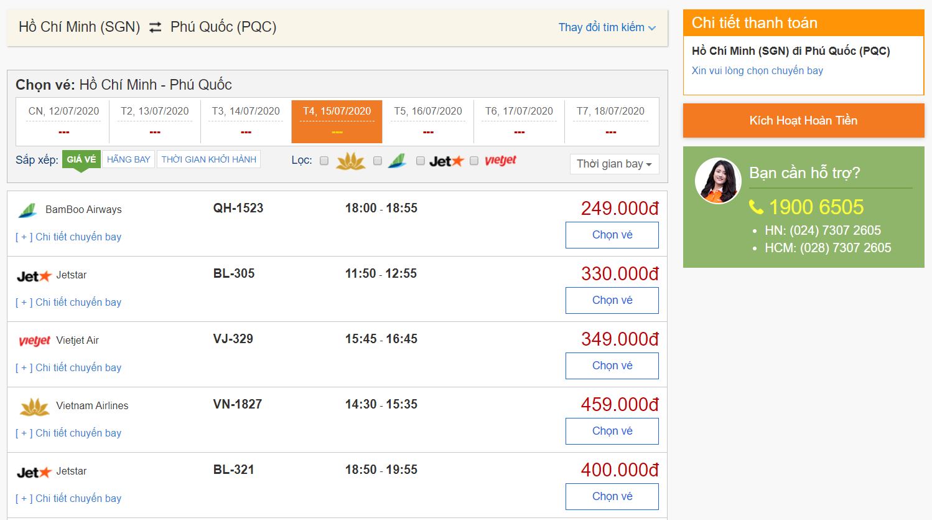Select date tab T2, 13/07/2020
This screenshot has width=932, height=520.
click(x=155, y=121)
